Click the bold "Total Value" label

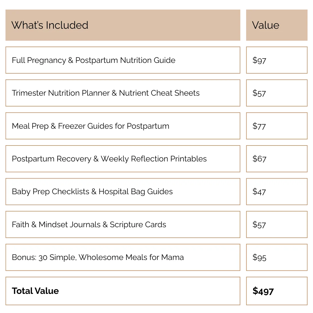pos(35,291)
